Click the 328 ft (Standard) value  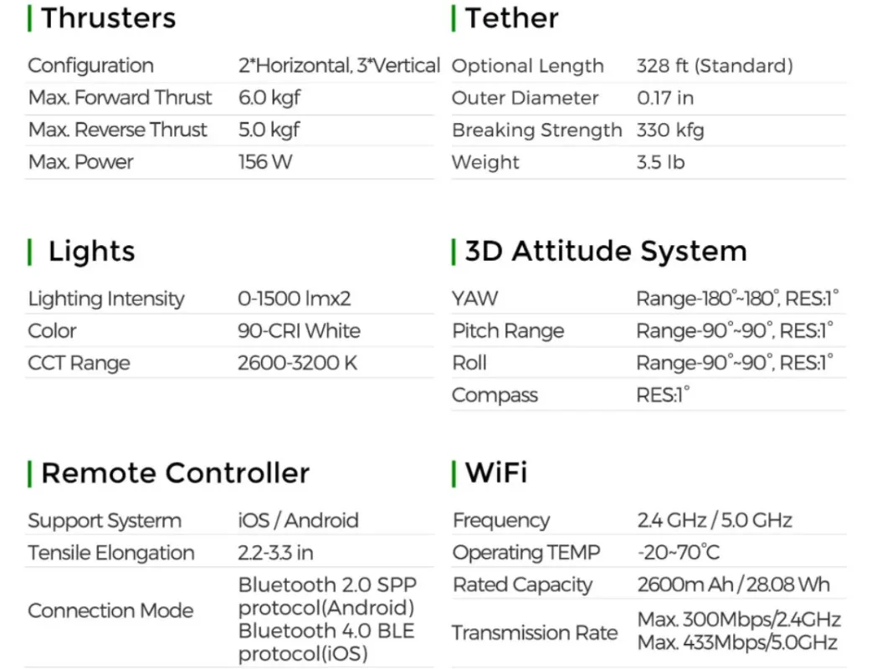(714, 66)
